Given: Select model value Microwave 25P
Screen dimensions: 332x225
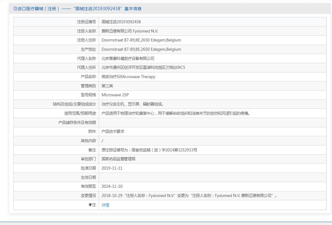Looking at the screenshot, I should click(x=115, y=95).
